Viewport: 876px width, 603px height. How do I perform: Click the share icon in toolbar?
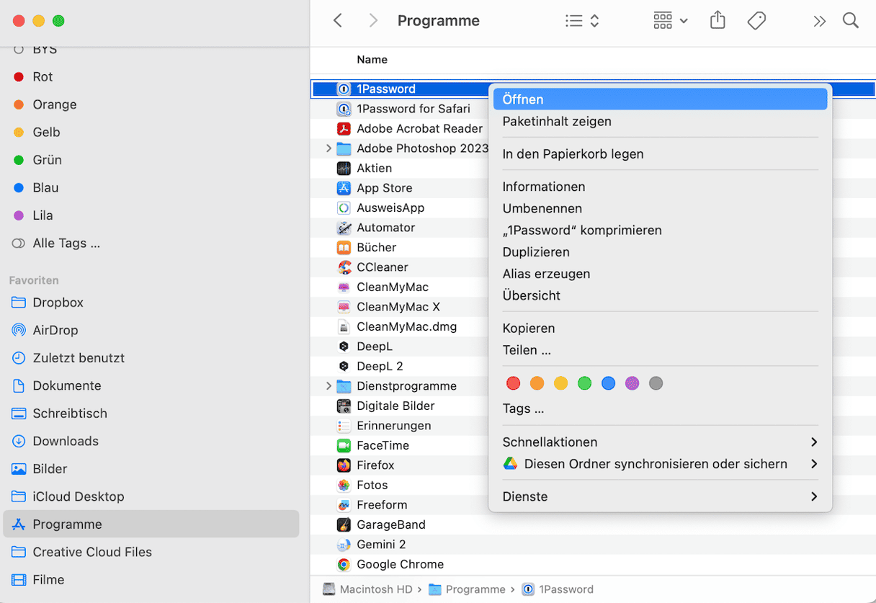click(x=718, y=21)
